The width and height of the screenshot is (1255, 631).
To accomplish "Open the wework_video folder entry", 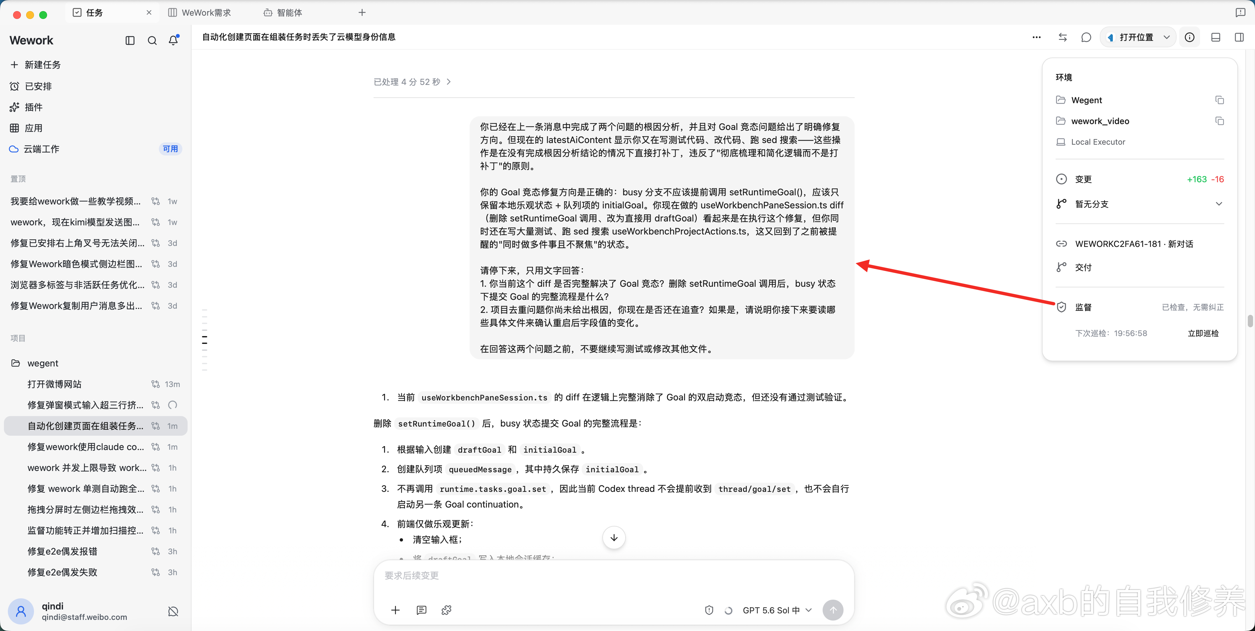I will click(x=1092, y=121).
